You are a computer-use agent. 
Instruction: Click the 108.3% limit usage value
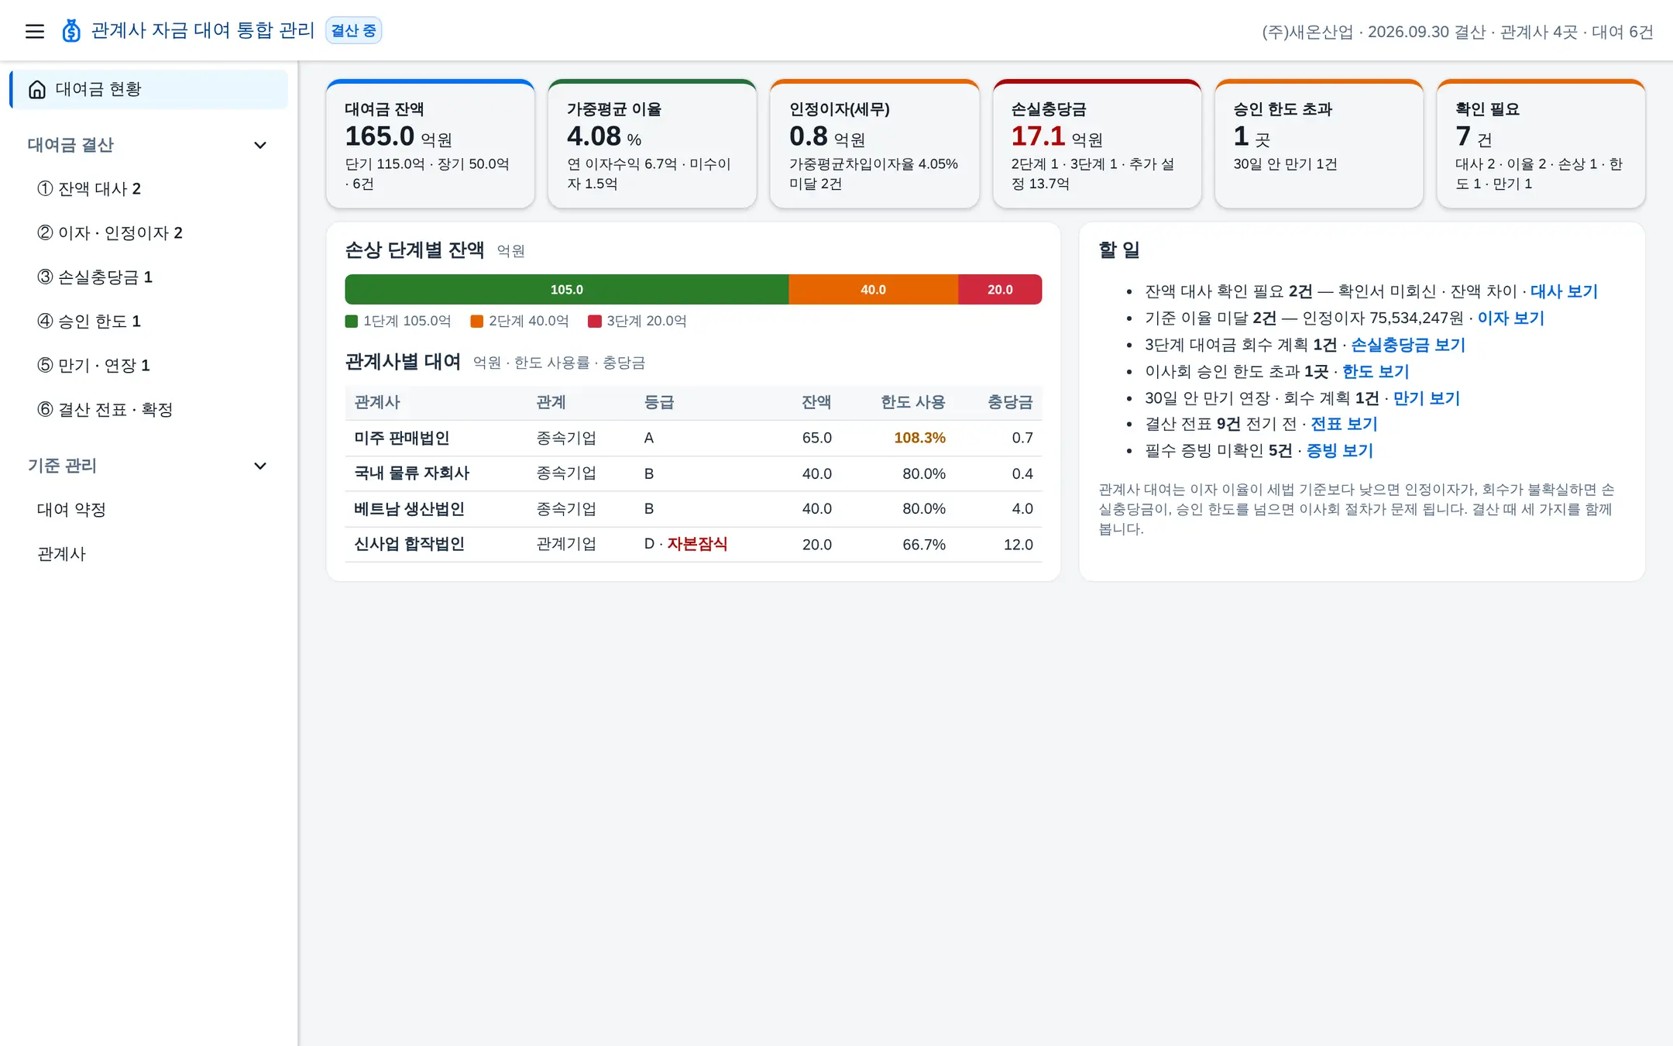[919, 438]
